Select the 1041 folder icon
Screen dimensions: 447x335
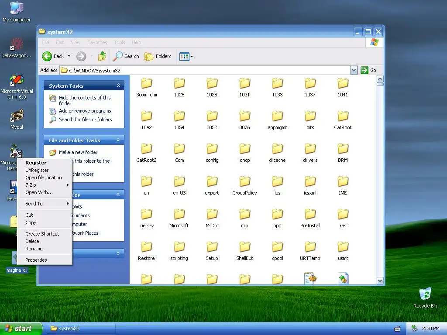point(343,83)
